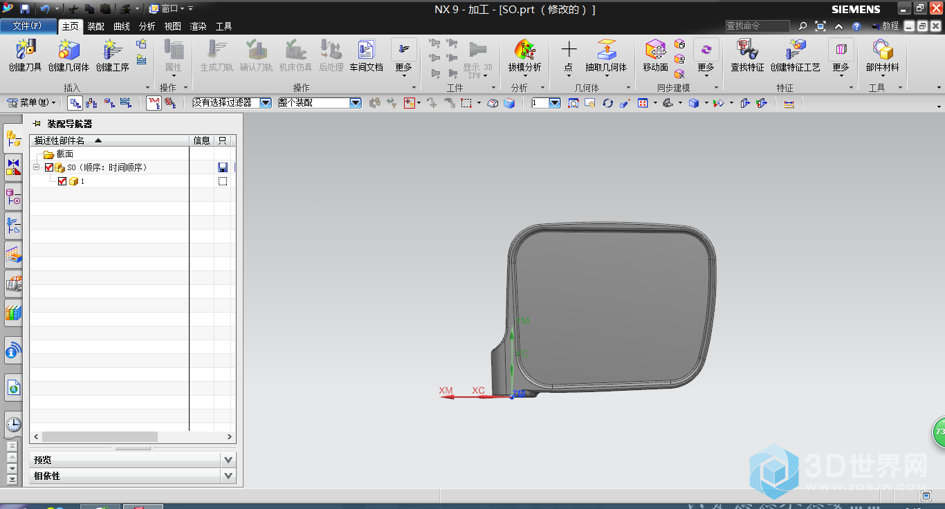Expand More (更多) in Feature group
This screenshot has width=945, height=509.
(841, 57)
